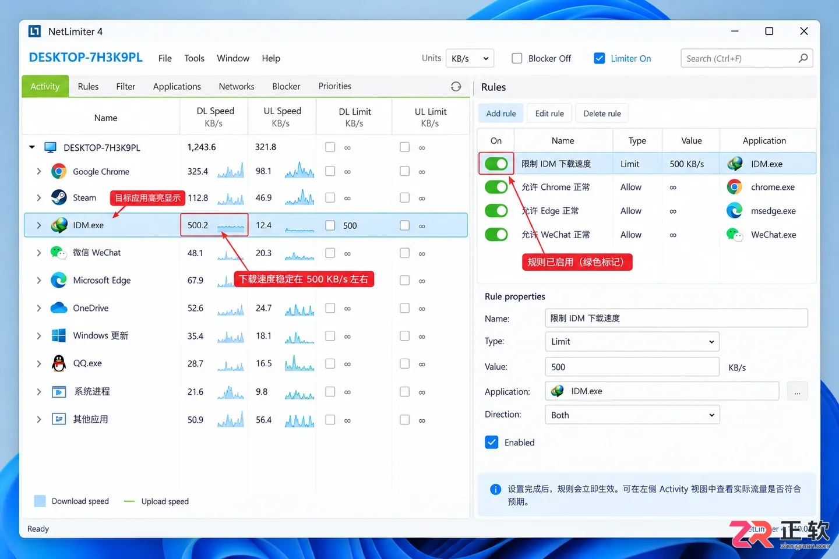Click the 其他应用 icon
This screenshot has height=559, width=839.
[59, 419]
